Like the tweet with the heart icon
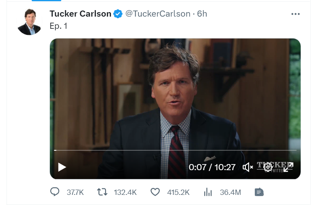 click(x=155, y=192)
